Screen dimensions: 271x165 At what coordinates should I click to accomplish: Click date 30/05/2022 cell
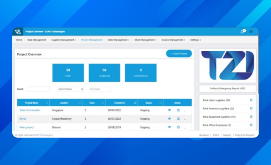(114, 110)
